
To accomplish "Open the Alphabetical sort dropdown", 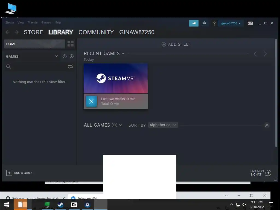I will (x=163, y=125).
